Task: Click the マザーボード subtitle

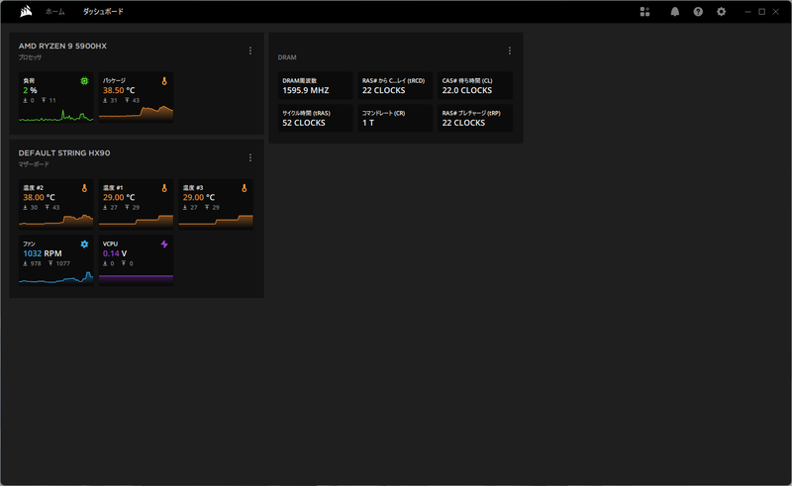Action: click(34, 164)
